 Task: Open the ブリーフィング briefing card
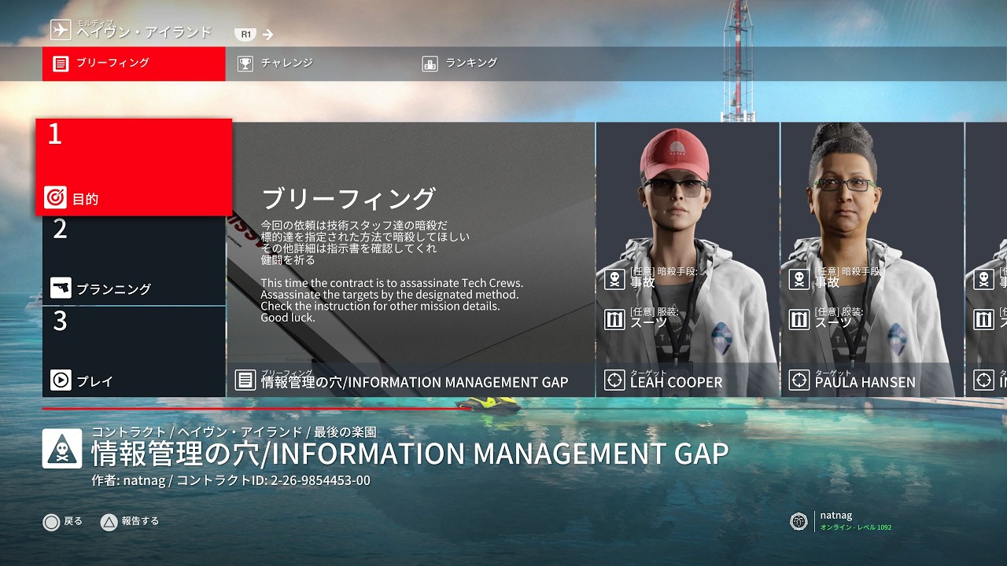click(411, 259)
